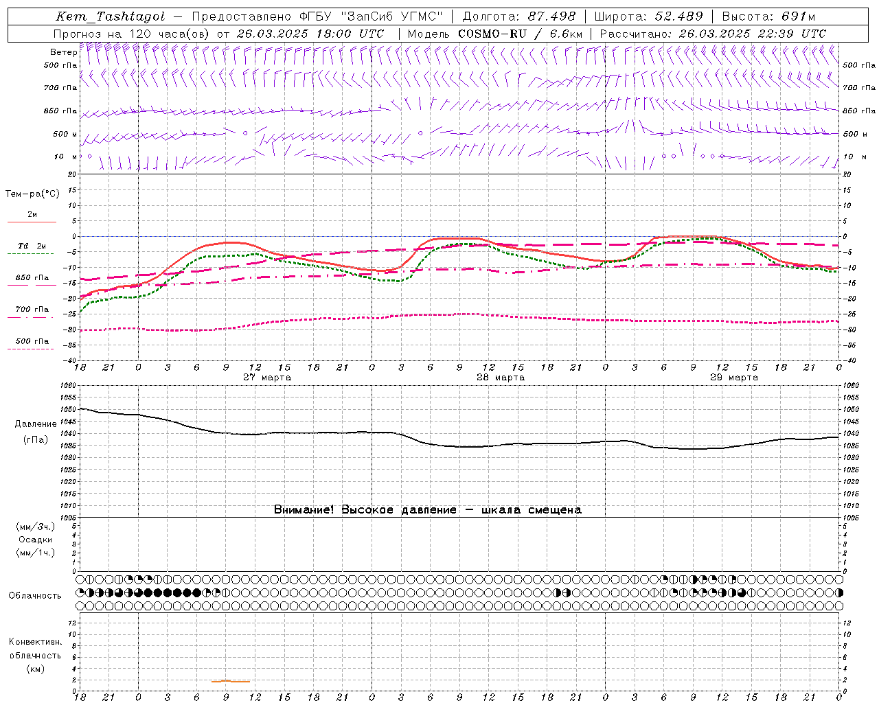This screenshot has height=703, width=879.
Task: Click 'Прогноз на 120 часа(ов)' forecast period text
Action: tap(132, 34)
